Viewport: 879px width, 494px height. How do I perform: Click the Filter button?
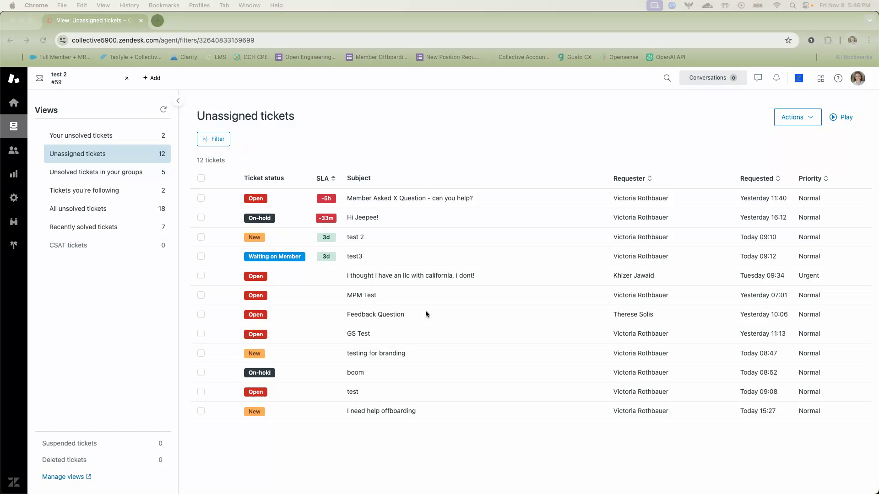click(213, 139)
